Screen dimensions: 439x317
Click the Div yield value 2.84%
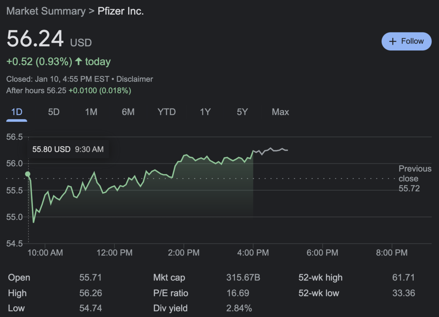239,308
